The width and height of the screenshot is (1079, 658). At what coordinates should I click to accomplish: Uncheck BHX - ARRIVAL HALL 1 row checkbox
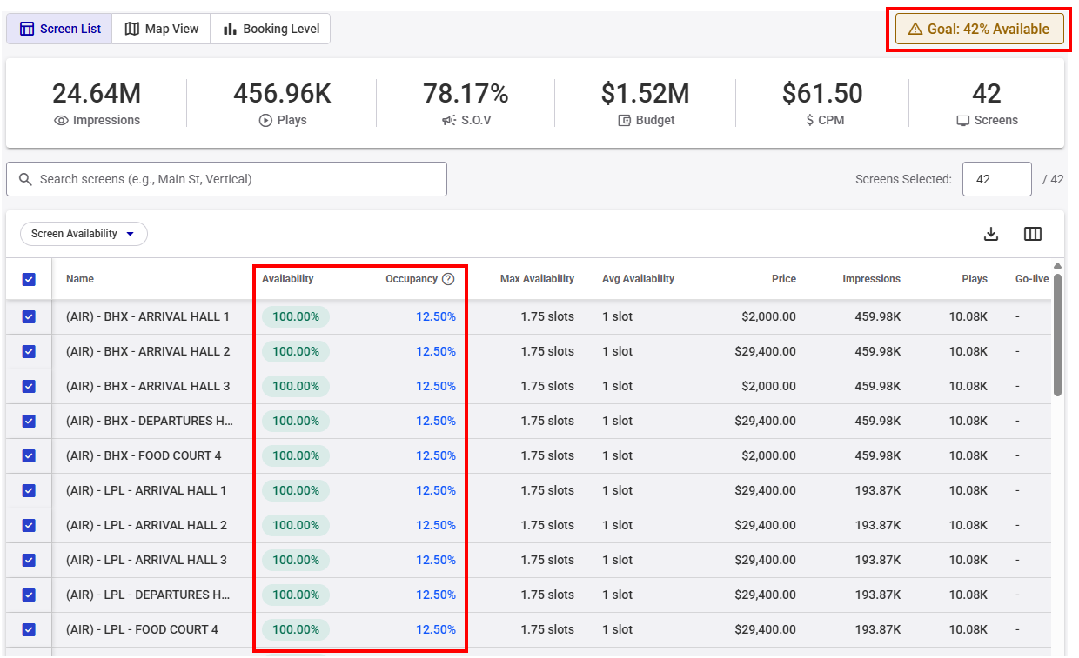(x=29, y=317)
